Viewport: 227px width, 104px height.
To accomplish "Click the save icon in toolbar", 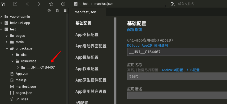I will coord(15,4).
